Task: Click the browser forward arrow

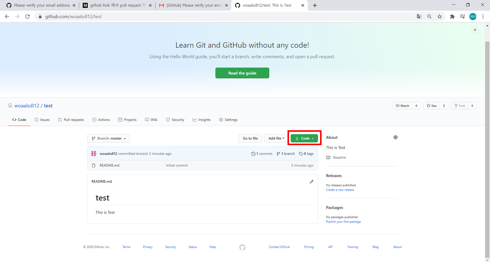Action: tap(17, 16)
